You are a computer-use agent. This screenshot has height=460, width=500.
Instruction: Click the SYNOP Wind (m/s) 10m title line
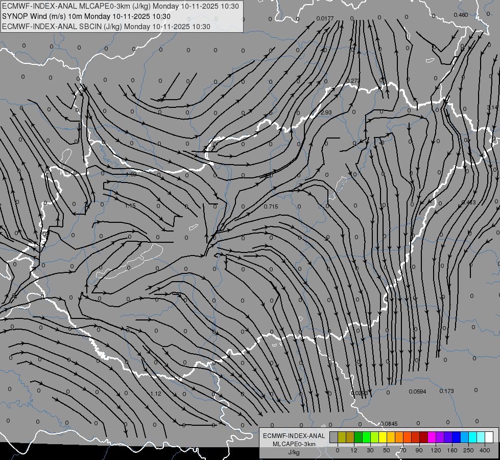tap(86, 16)
